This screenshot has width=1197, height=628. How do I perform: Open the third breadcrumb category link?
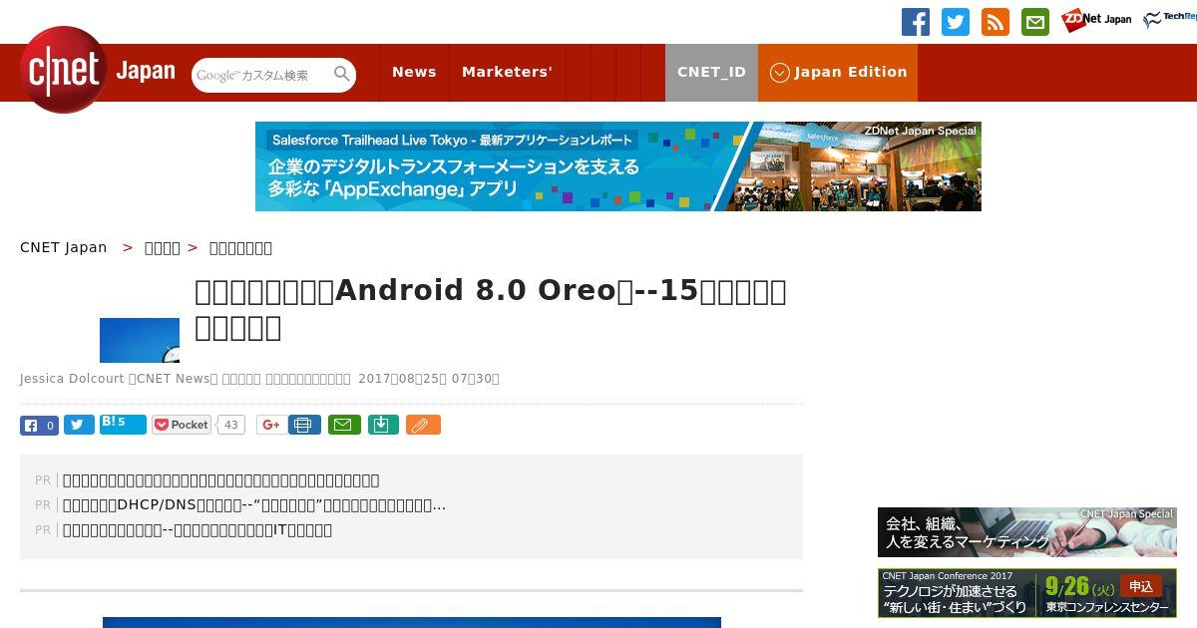point(240,247)
